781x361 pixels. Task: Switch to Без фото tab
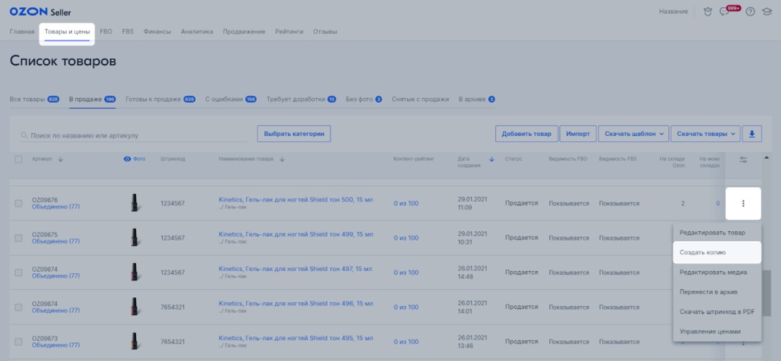[364, 100]
